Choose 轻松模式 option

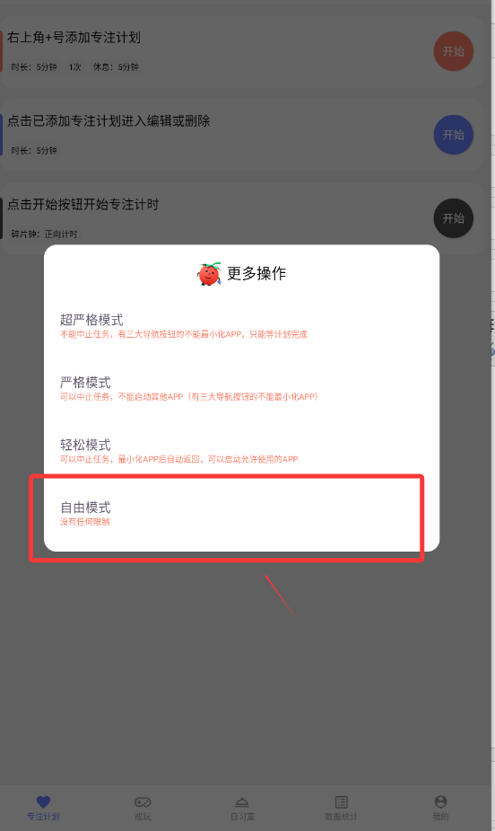click(x=242, y=452)
